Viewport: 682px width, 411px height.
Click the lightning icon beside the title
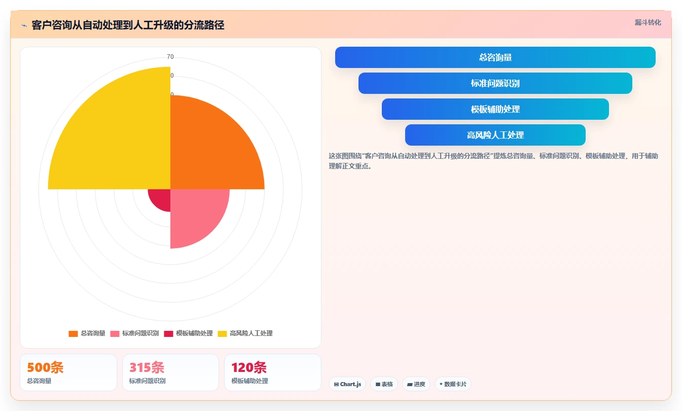(24, 25)
